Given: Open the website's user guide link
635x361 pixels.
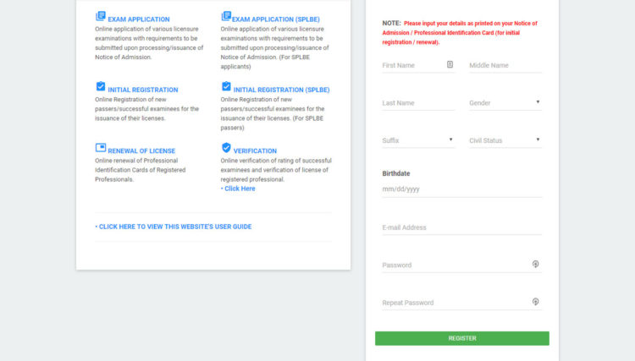Looking at the screenshot, I should coord(174,227).
